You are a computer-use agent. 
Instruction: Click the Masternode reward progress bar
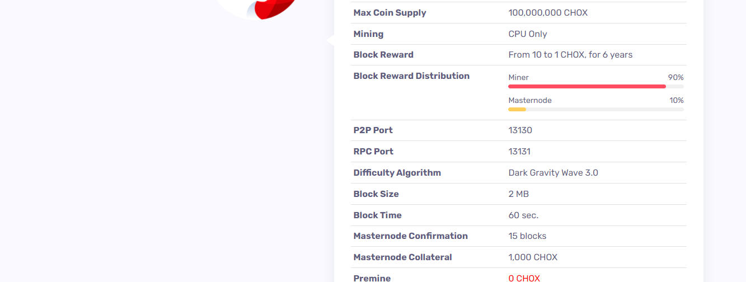[596, 109]
